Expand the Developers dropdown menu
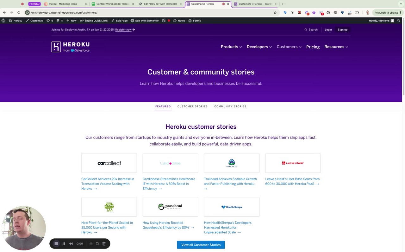 (259, 47)
